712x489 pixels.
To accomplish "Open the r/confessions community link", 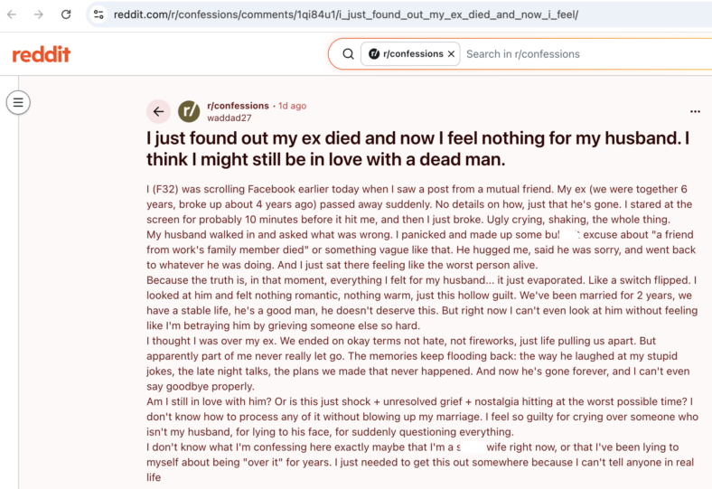I will [238, 106].
